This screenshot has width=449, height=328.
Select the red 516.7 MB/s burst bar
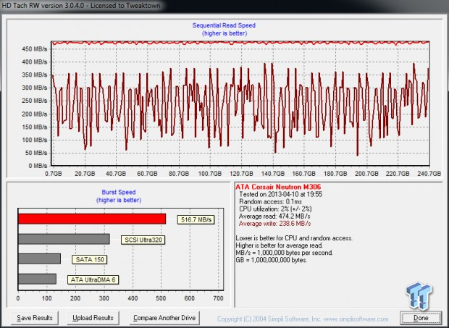[92, 219]
